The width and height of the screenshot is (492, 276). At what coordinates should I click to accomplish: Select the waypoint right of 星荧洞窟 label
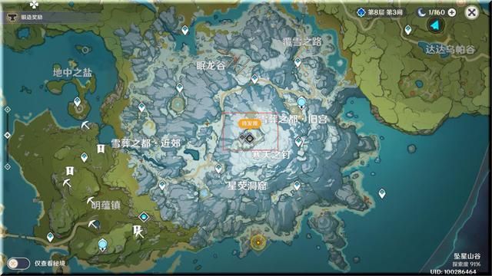[x=297, y=186]
